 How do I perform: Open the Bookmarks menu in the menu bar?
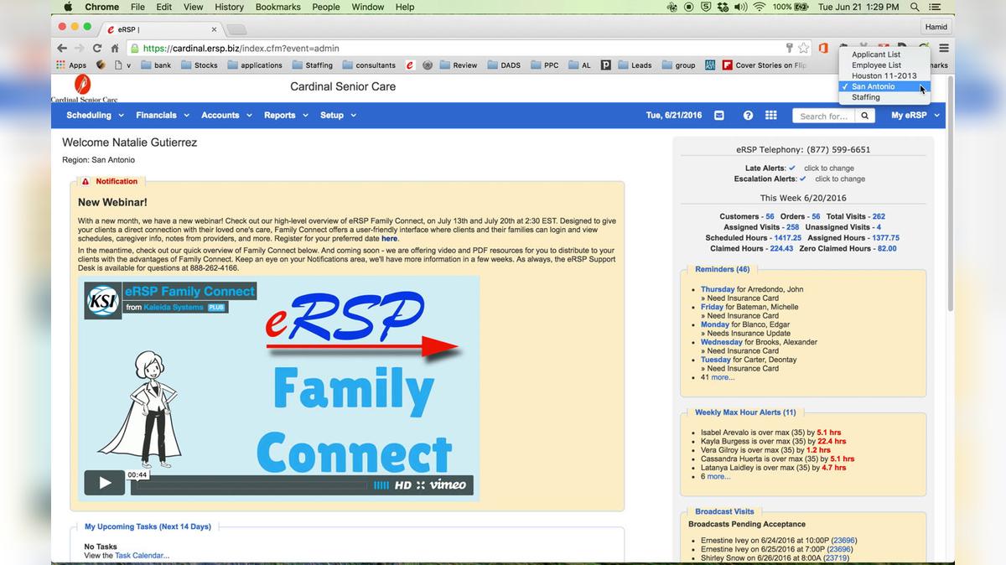[x=277, y=7]
